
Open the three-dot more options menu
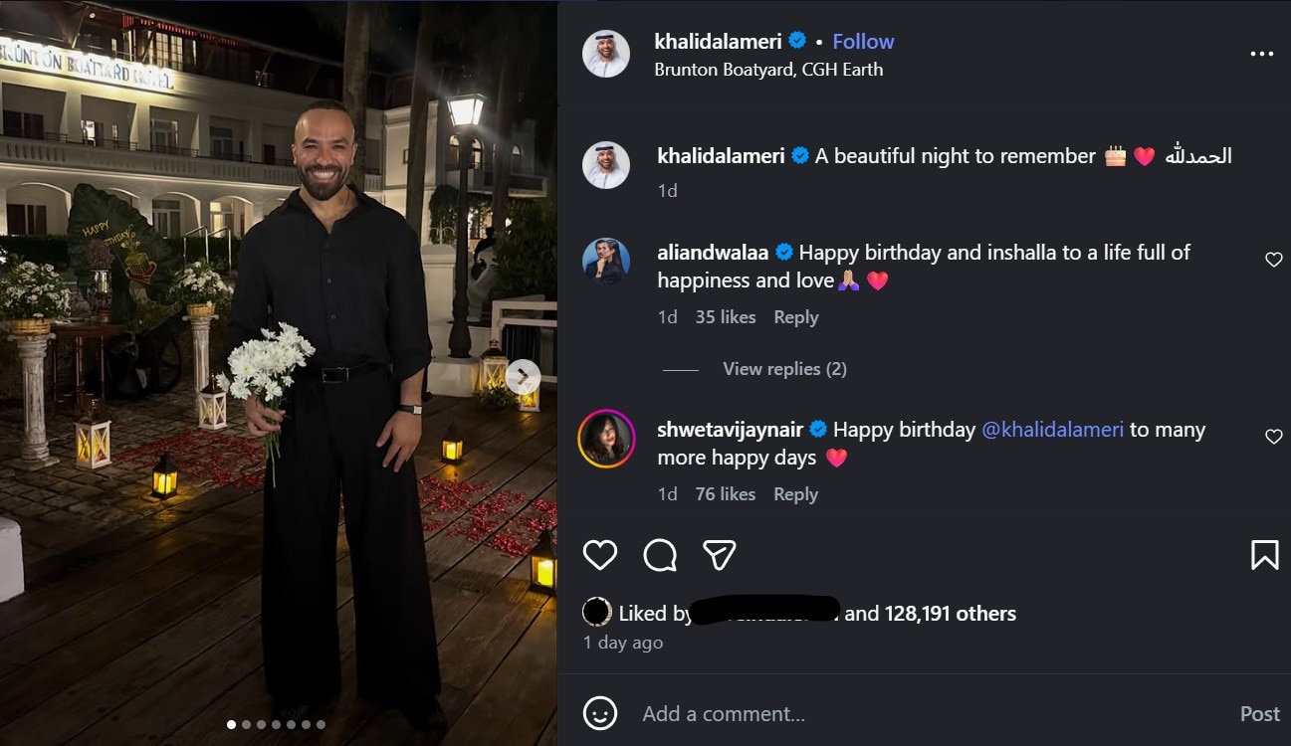pyautogui.click(x=1261, y=54)
